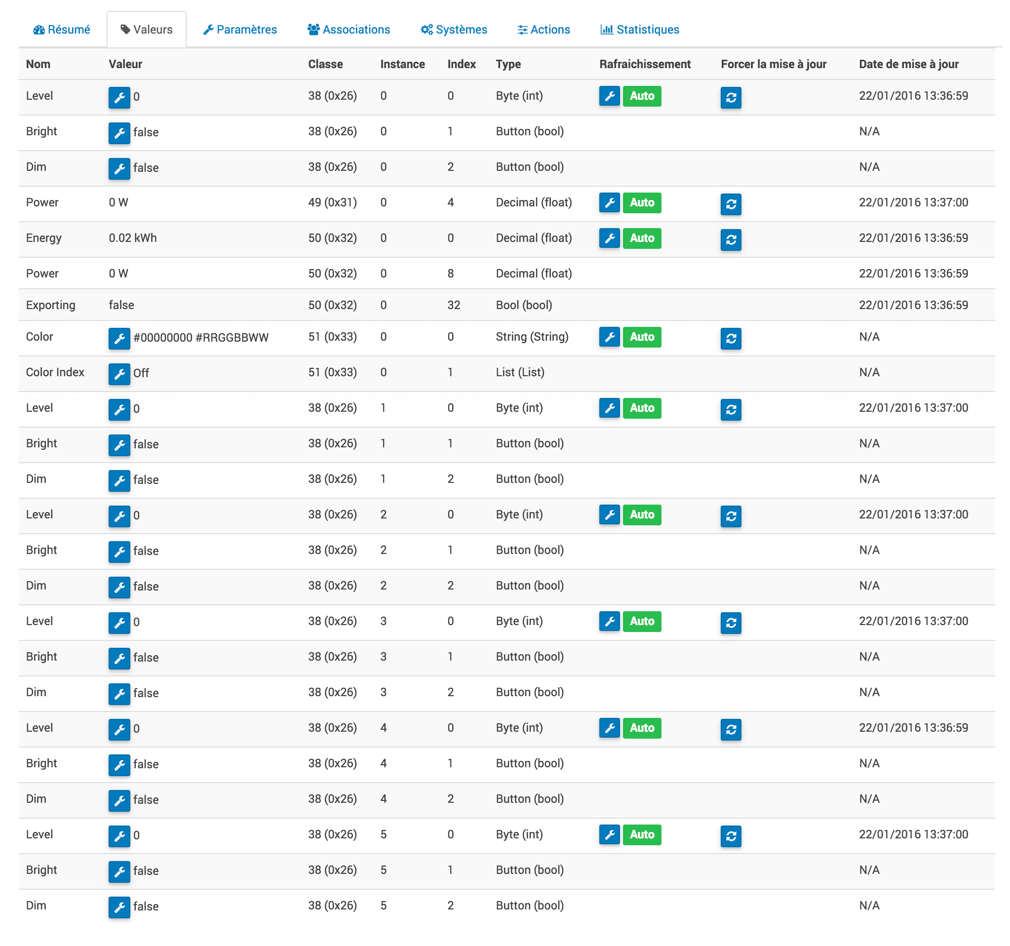This screenshot has width=1010, height=946.
Task: Edit value of Level instance 4
Action: pyautogui.click(x=119, y=730)
